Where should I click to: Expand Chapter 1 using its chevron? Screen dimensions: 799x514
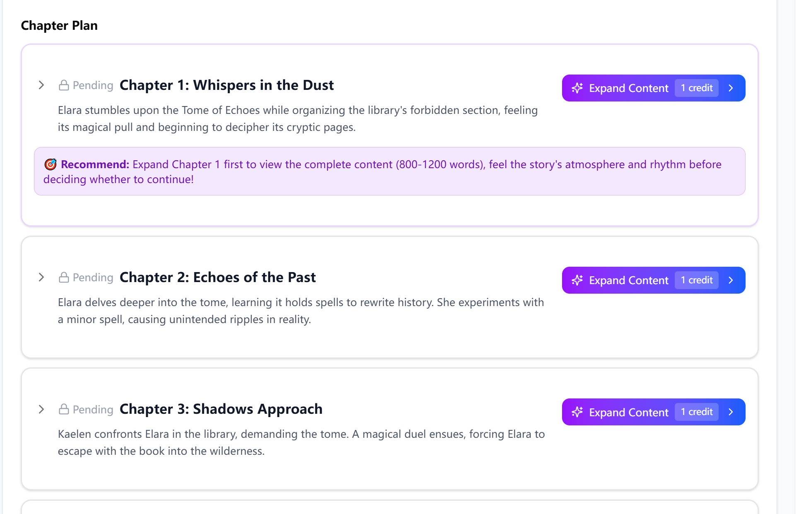(x=41, y=85)
